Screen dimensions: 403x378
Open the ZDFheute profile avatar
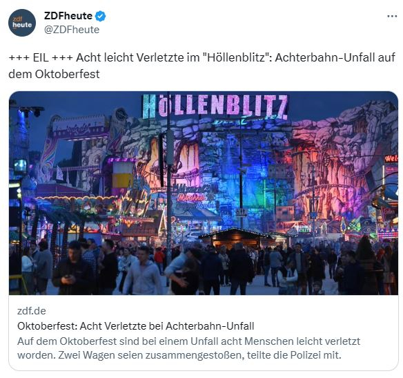pos(22,23)
